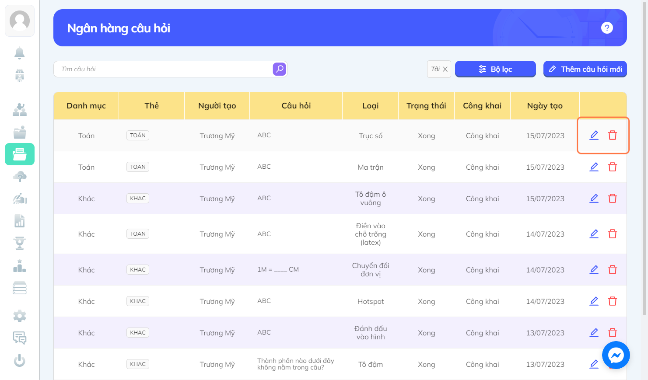Image resolution: width=648 pixels, height=380 pixels.
Task: Open the help question mark icon
Action: tap(607, 28)
